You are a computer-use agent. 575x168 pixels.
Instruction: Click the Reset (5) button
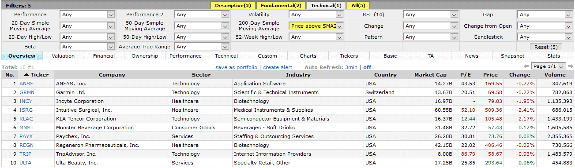(x=545, y=47)
